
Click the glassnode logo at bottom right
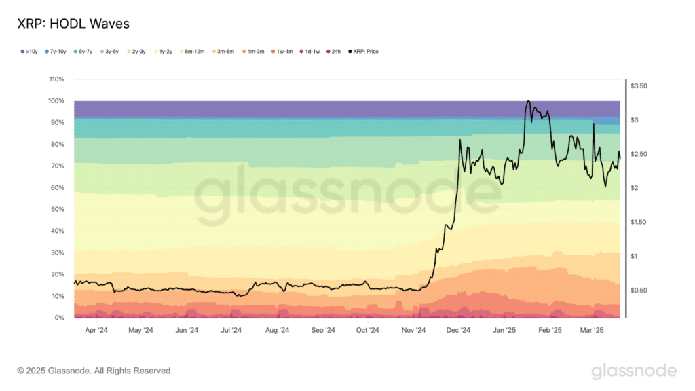pyautogui.click(x=635, y=371)
